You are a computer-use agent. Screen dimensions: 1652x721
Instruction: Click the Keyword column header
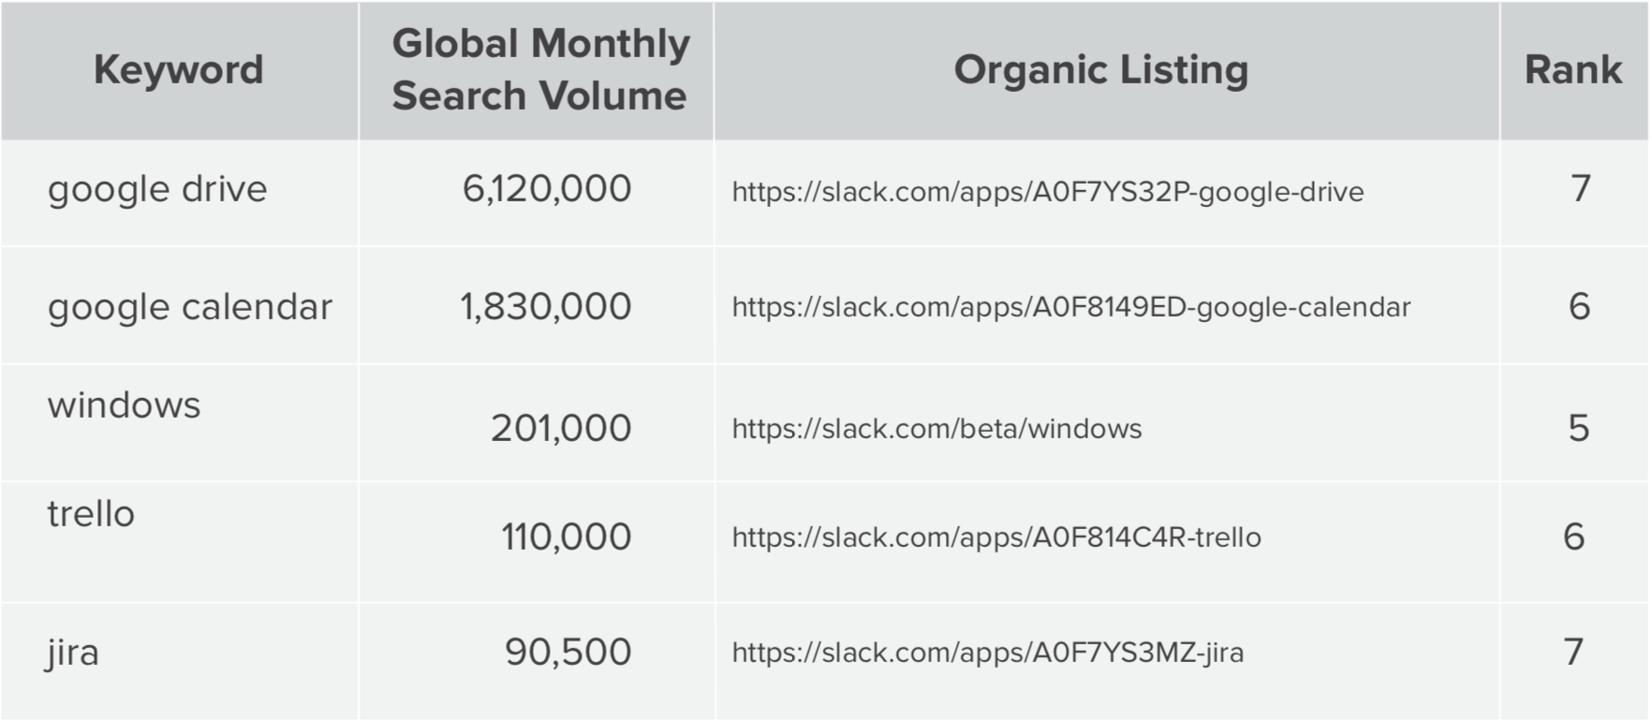(x=179, y=70)
